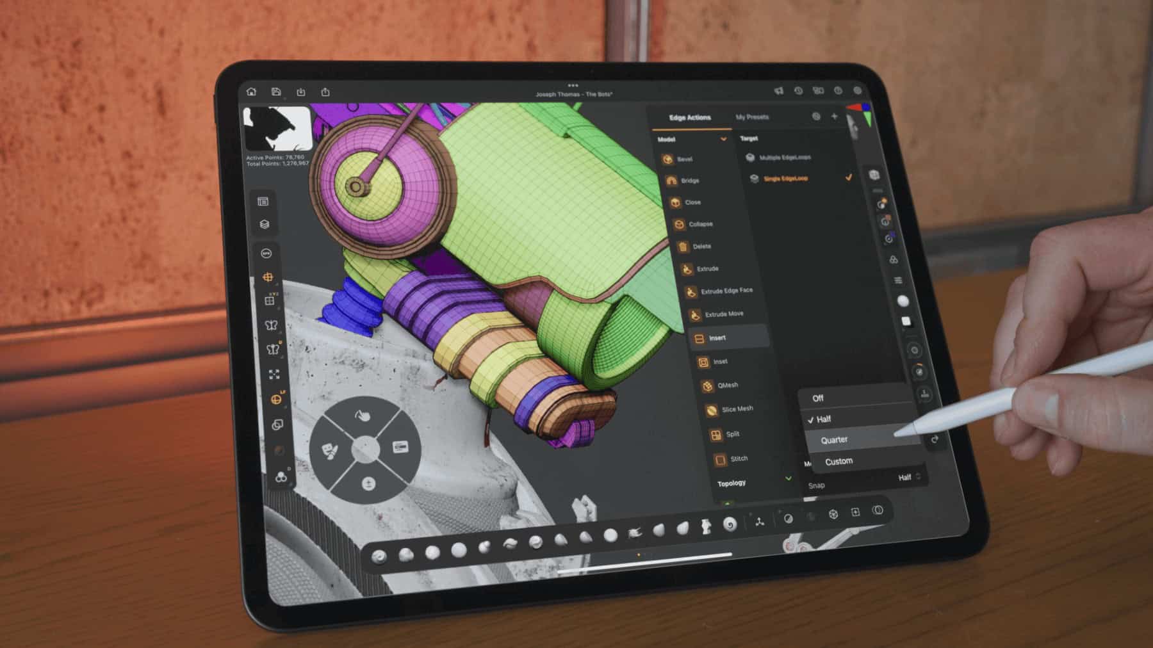Toggle the orange local-globe icon in left toolbar
Image resolution: width=1153 pixels, height=648 pixels.
276,400
